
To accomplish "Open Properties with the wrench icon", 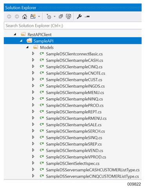I will [79, 17].
